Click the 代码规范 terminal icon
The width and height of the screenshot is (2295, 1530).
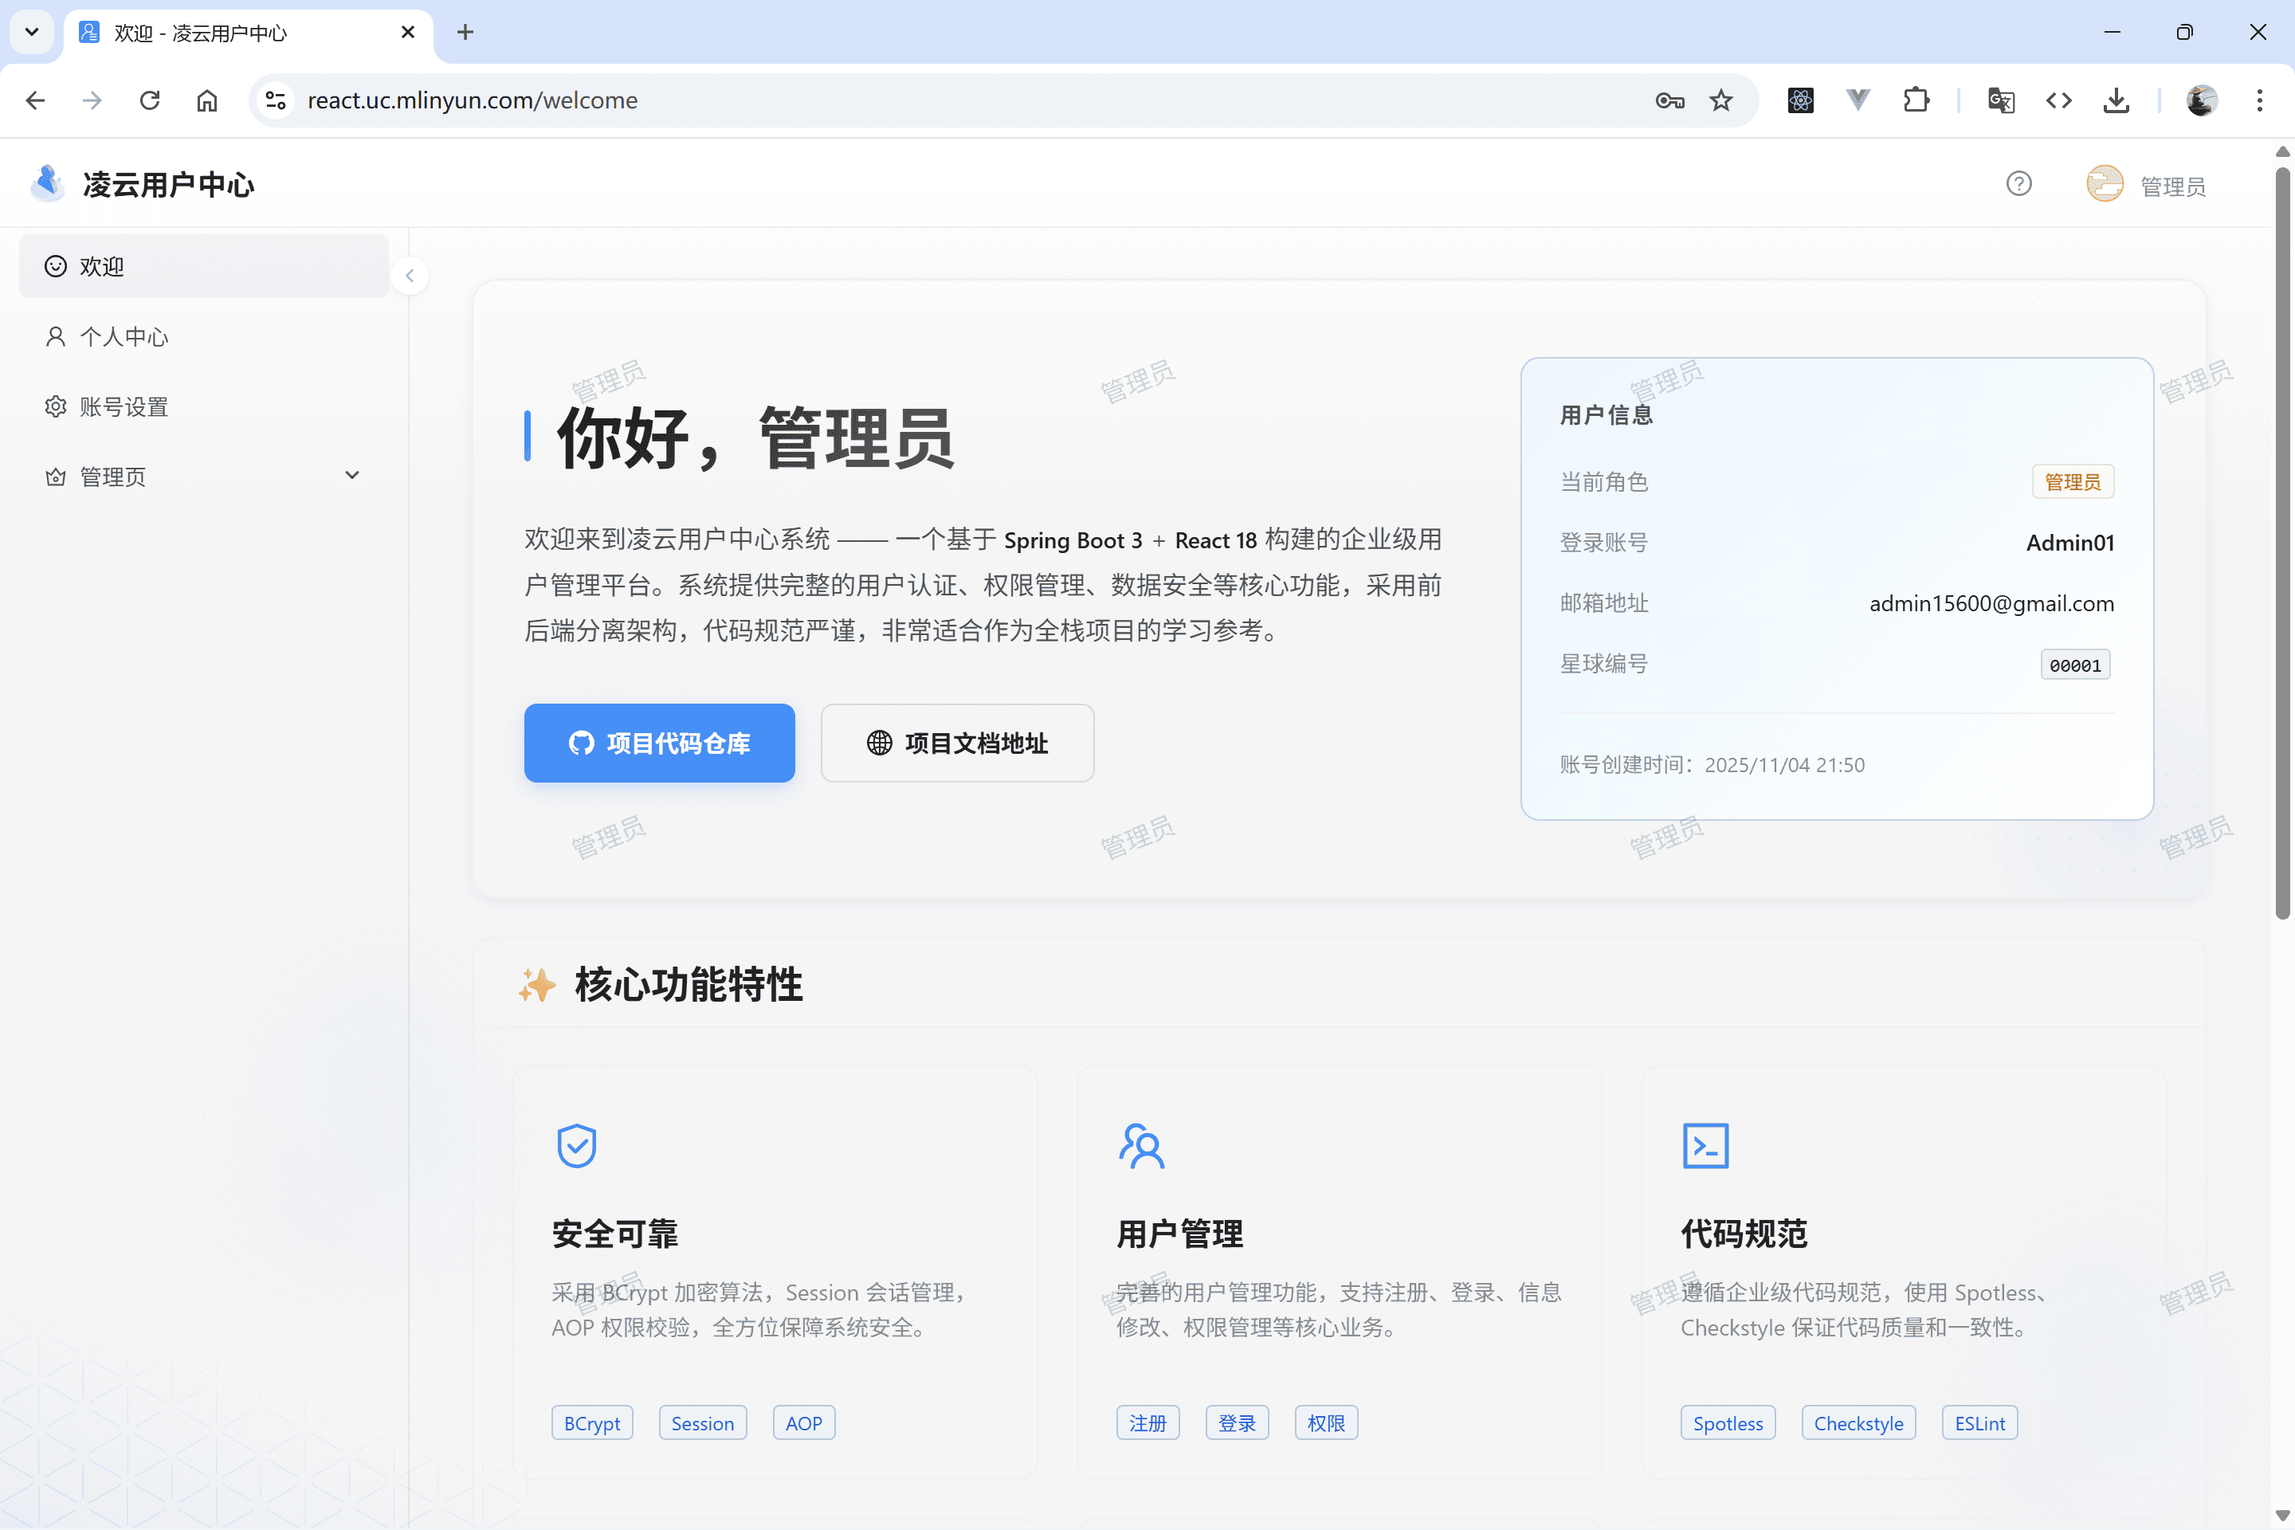pyautogui.click(x=1705, y=1146)
